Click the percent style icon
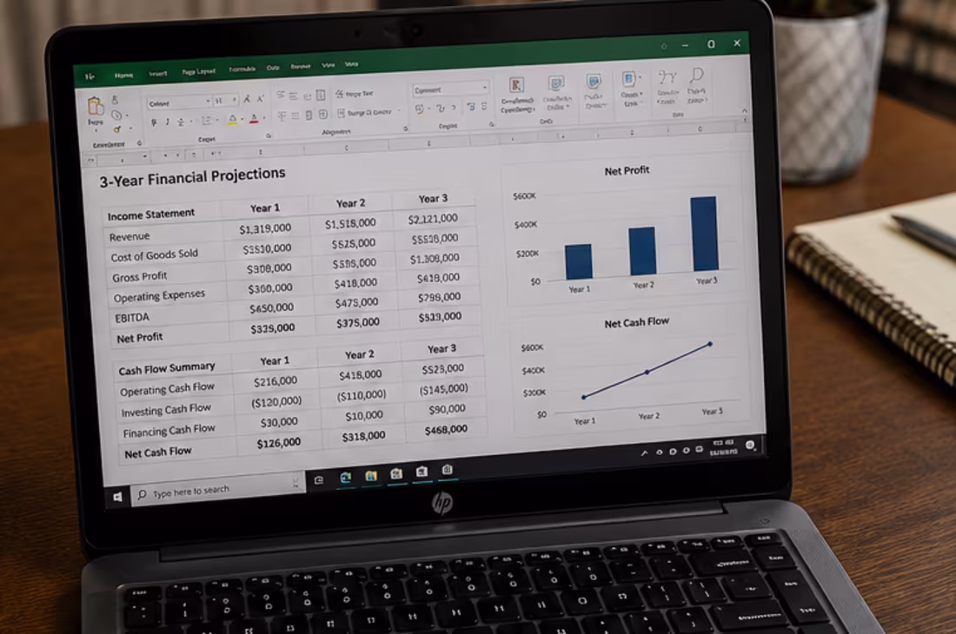The image size is (956, 634). [x=441, y=109]
